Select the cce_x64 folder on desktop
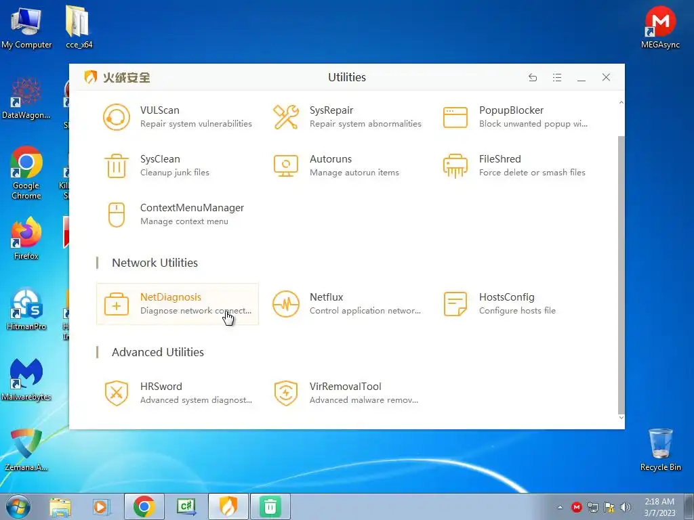 pyautogui.click(x=79, y=28)
